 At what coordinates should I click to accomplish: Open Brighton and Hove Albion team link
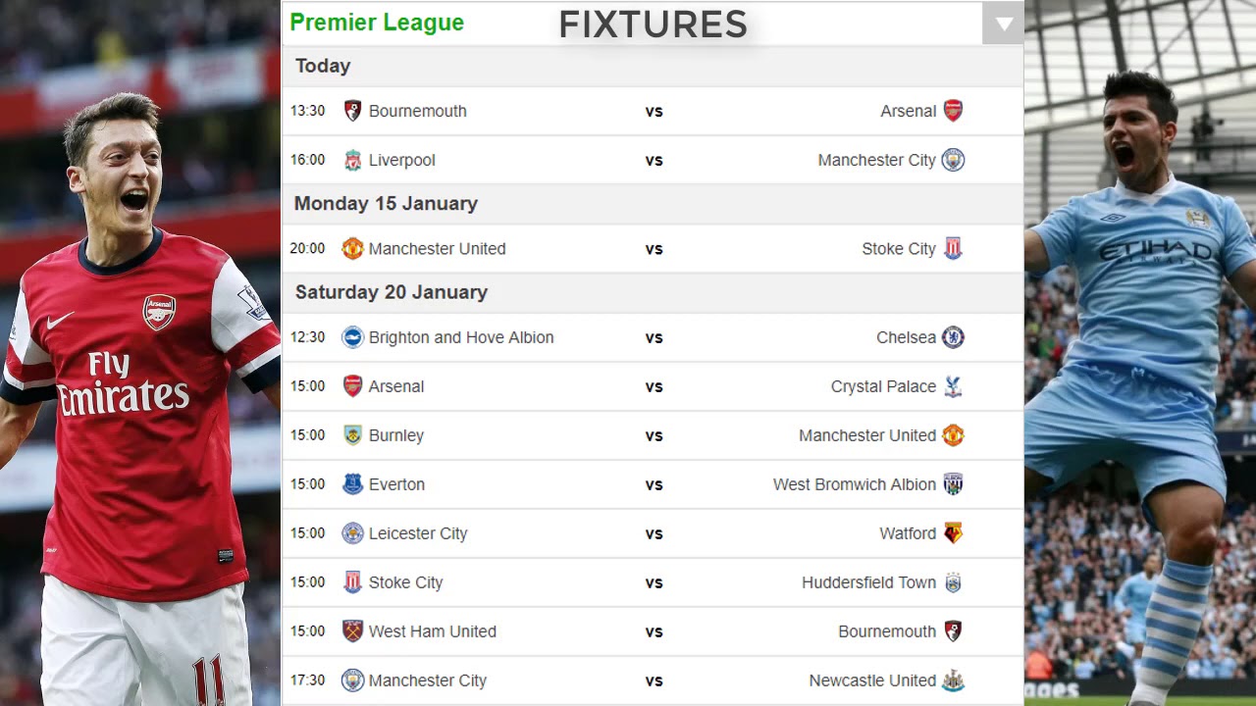(461, 337)
